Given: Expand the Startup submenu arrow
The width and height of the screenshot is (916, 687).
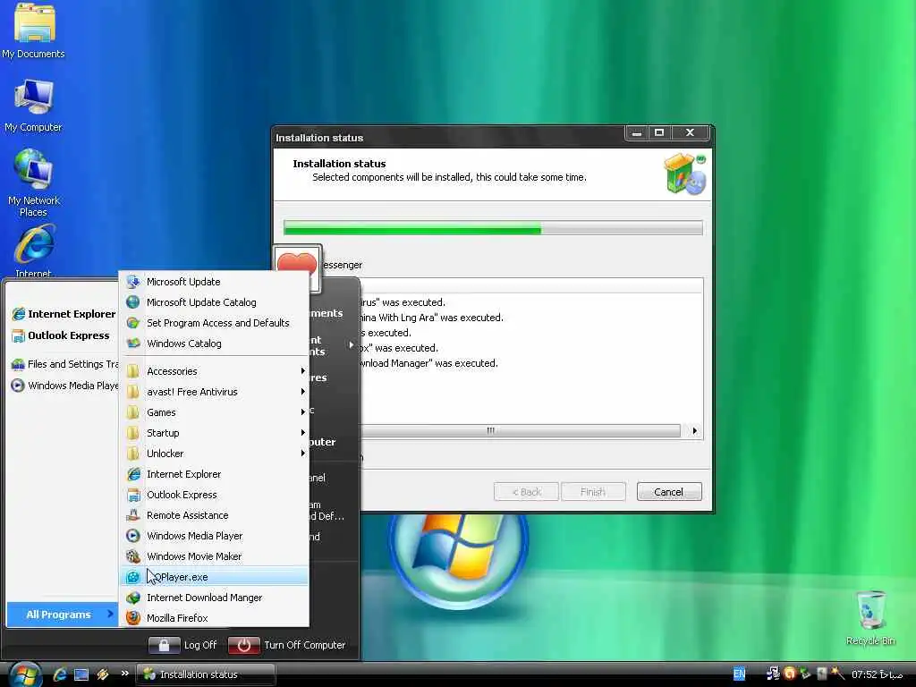Looking at the screenshot, I should tap(302, 433).
